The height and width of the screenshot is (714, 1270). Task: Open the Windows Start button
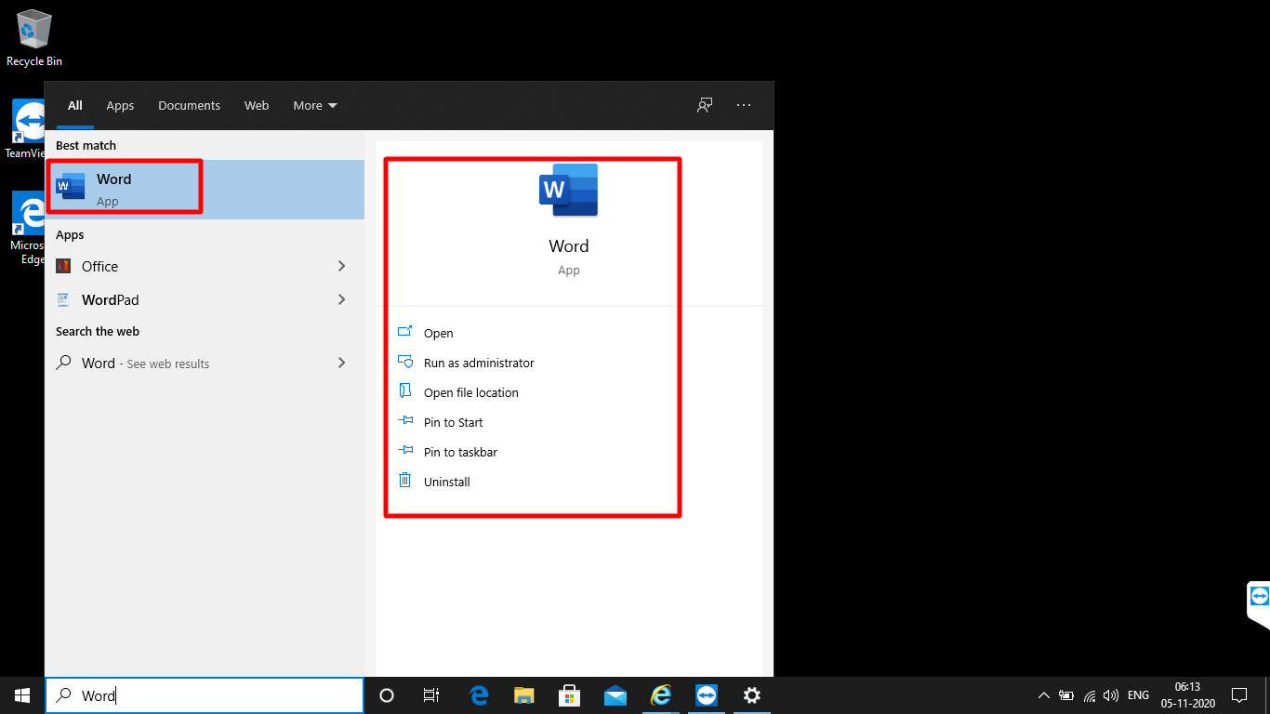[x=22, y=695]
